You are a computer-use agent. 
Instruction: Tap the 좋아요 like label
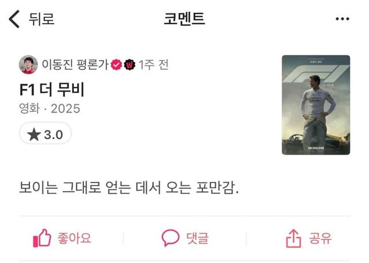(x=74, y=238)
